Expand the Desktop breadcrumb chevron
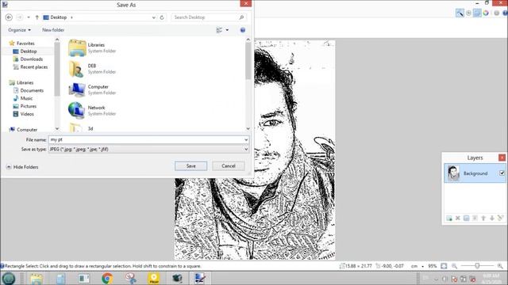Viewport: 508px width, 285px height. coord(71,17)
